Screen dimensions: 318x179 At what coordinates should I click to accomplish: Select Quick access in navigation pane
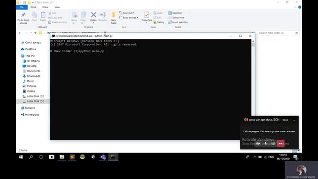pyautogui.click(x=31, y=43)
